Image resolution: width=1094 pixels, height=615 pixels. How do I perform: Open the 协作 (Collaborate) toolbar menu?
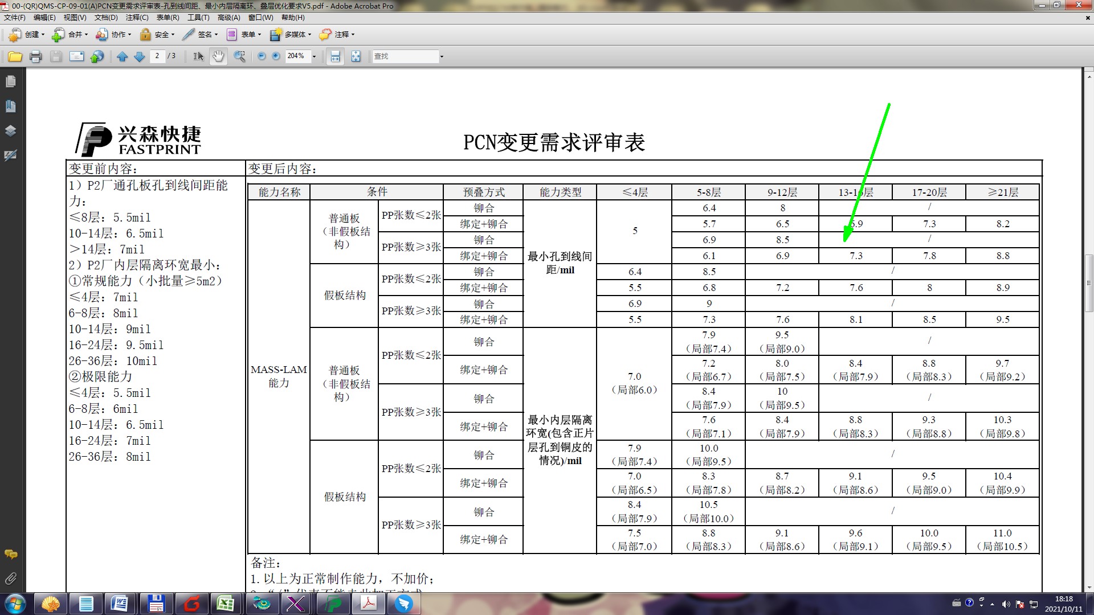pos(113,35)
